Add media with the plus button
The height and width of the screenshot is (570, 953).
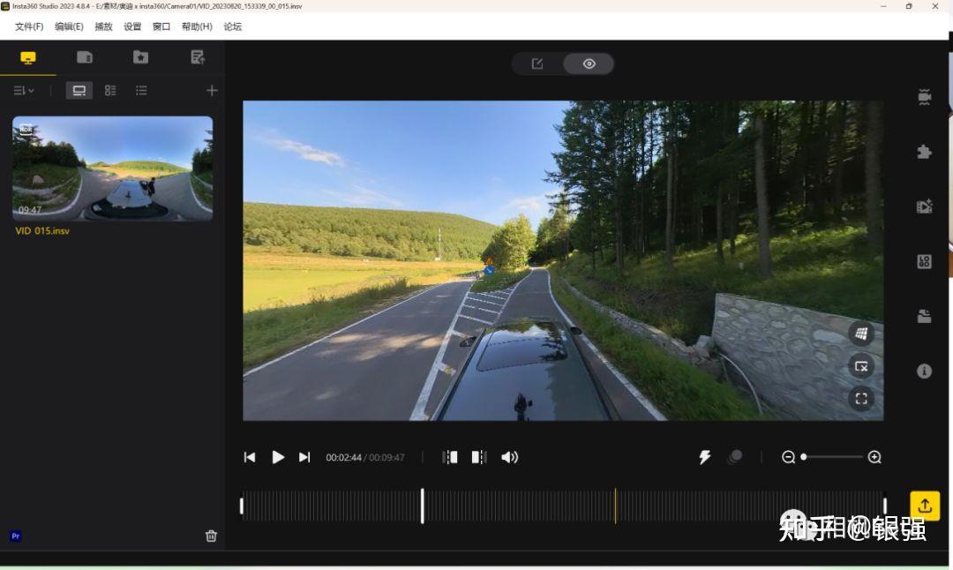click(x=212, y=90)
